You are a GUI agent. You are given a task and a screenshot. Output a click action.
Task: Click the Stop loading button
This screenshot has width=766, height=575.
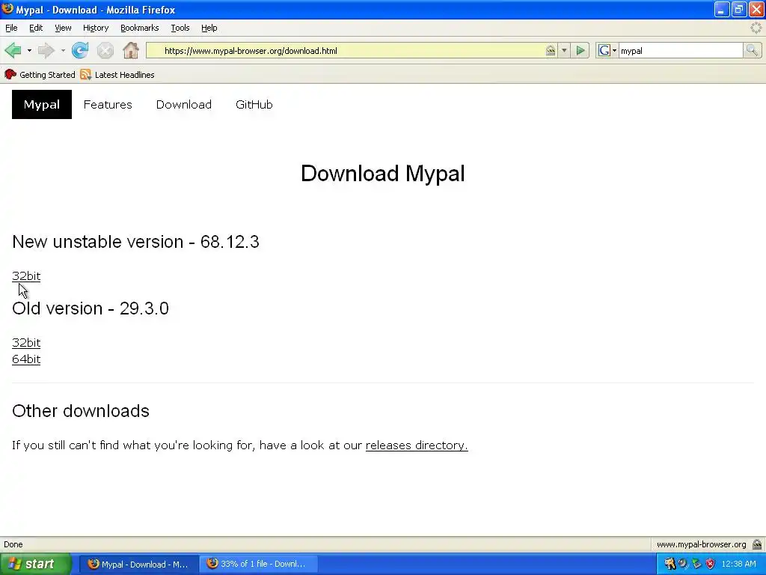coord(105,50)
